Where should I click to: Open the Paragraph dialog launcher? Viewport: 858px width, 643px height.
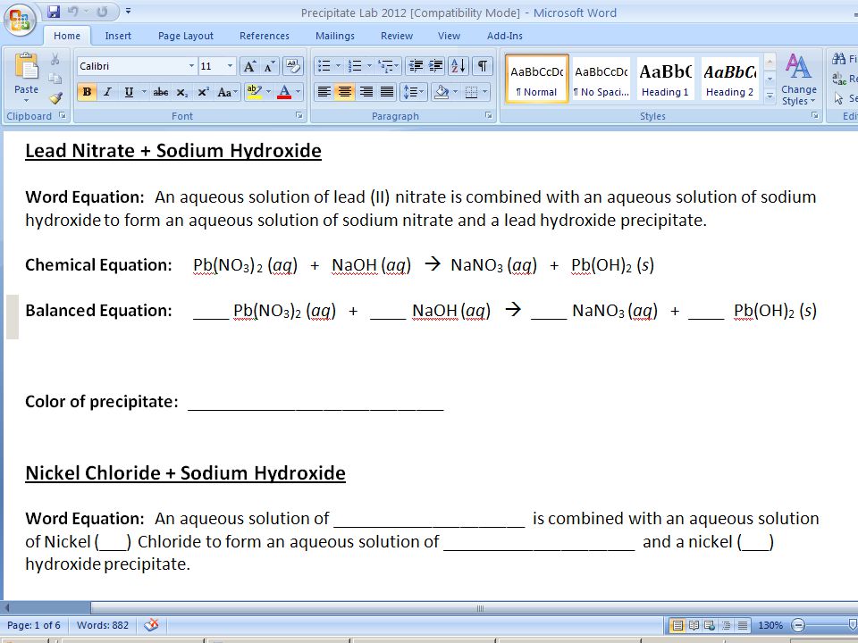tap(488, 115)
